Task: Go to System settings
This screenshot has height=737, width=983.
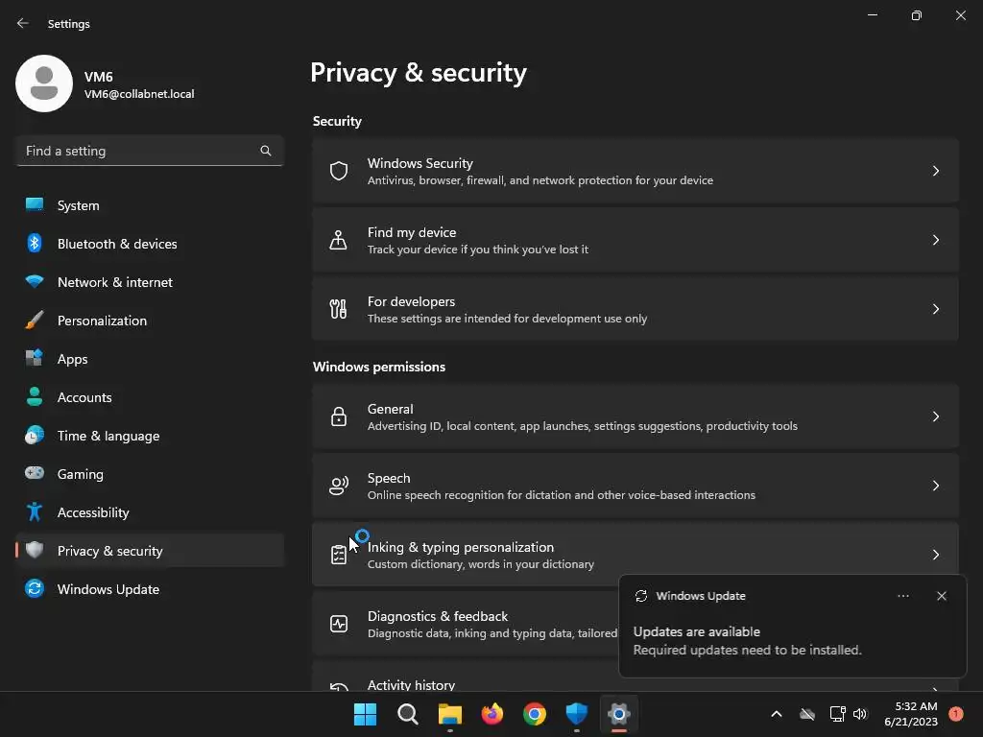Action: (151, 205)
